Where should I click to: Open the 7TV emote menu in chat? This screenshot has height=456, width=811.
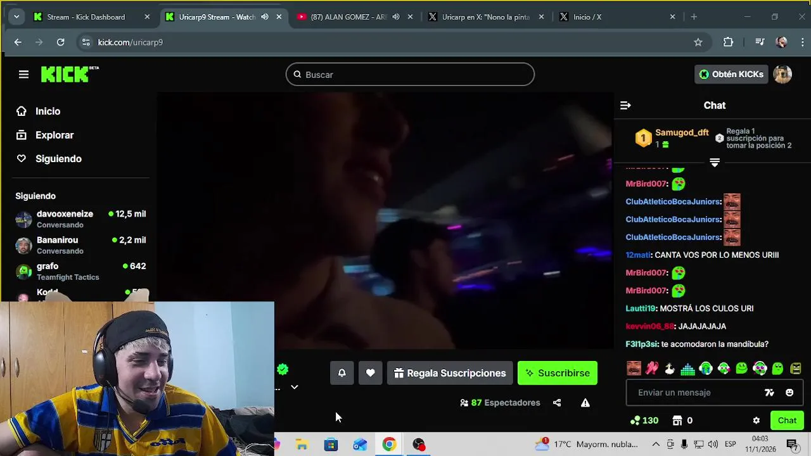click(769, 393)
